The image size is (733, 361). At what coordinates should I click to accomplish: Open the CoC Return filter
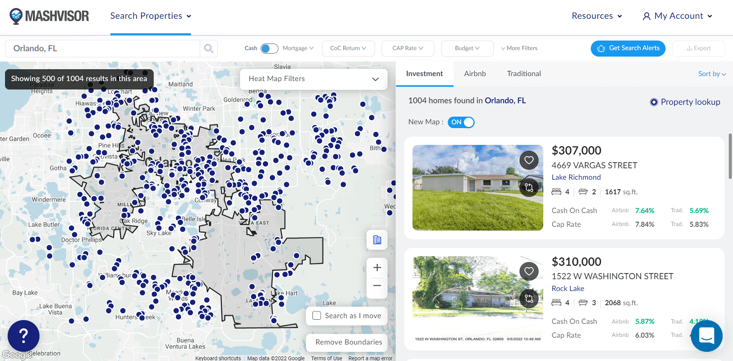pos(348,48)
